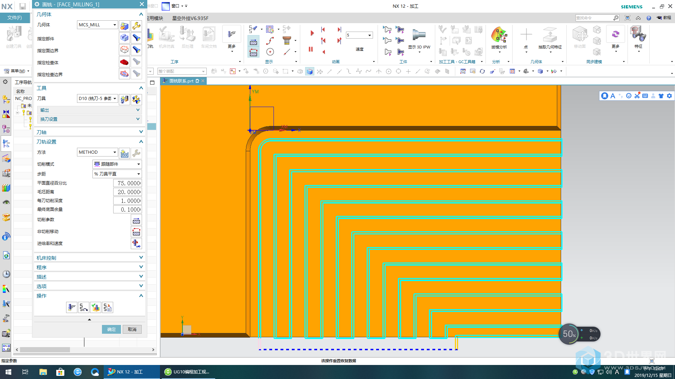Click the red pause animation button
This screenshot has width=675, height=379.
point(311,49)
